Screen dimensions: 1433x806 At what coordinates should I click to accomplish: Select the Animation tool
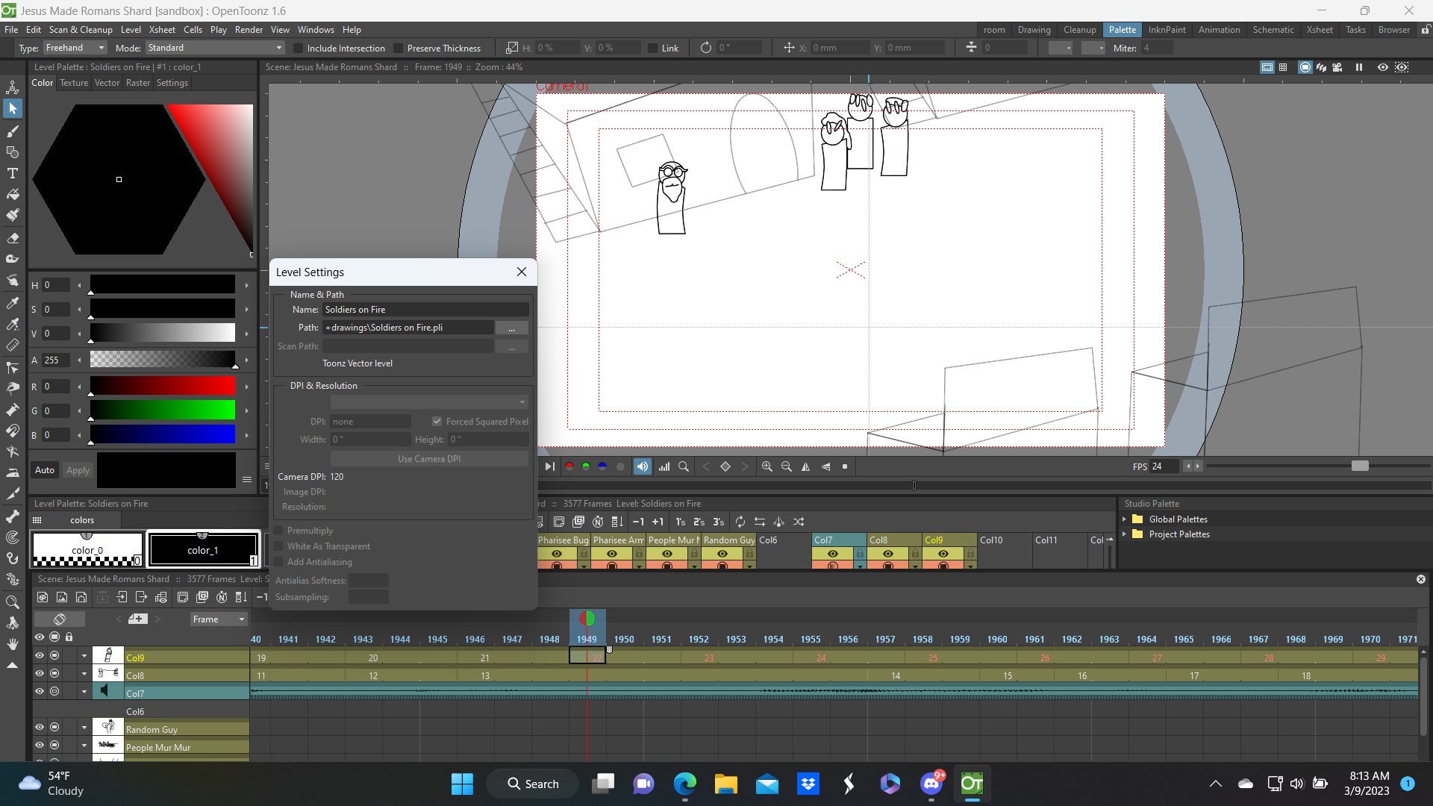(x=13, y=87)
